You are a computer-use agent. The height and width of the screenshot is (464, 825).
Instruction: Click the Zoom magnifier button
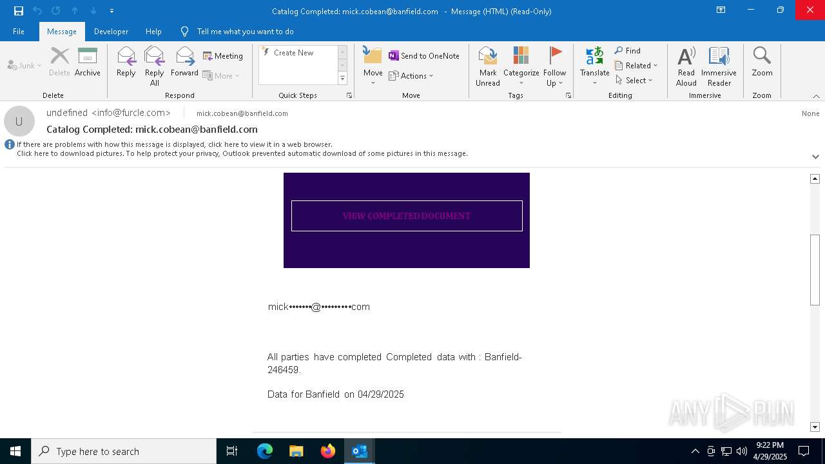click(762, 62)
